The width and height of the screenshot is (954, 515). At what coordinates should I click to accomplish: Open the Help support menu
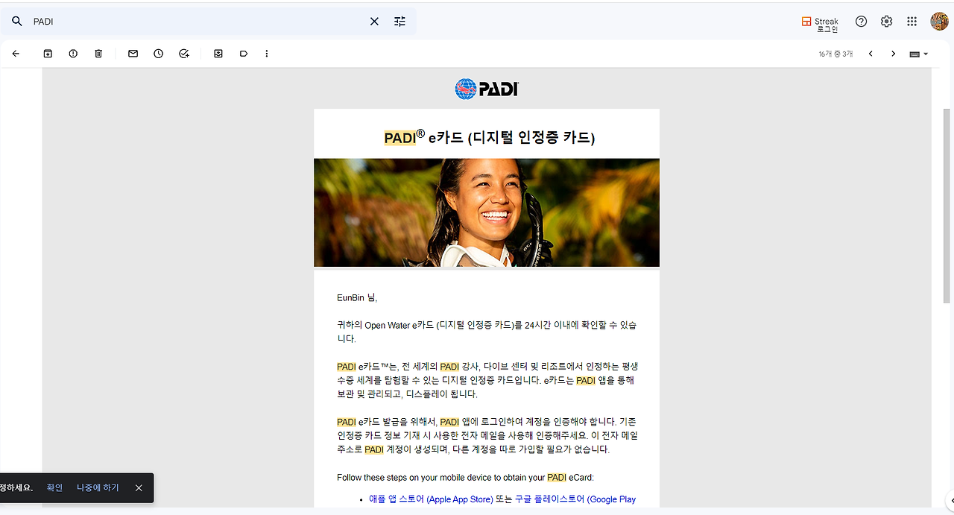861,22
